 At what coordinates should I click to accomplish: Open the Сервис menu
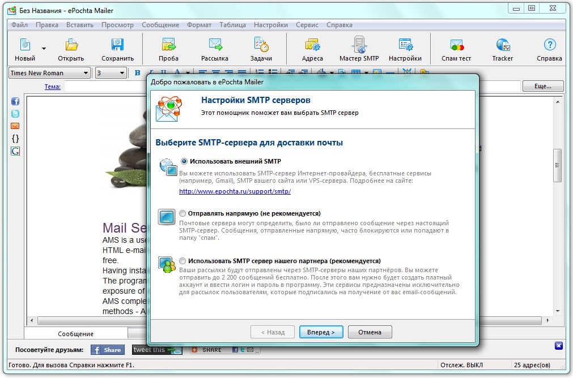click(x=307, y=25)
